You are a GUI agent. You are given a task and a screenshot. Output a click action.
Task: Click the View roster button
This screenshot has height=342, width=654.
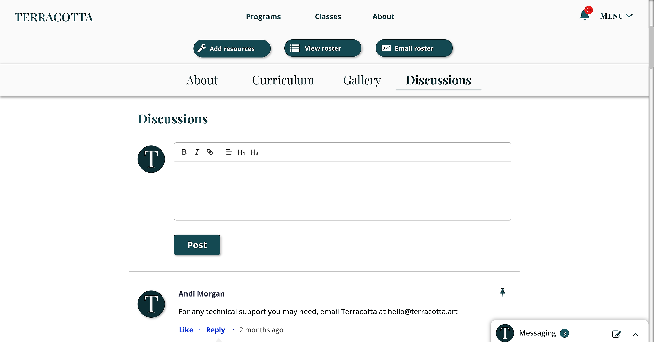[x=323, y=48]
